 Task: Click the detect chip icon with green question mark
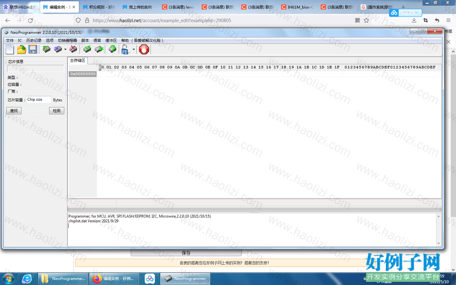112,49
